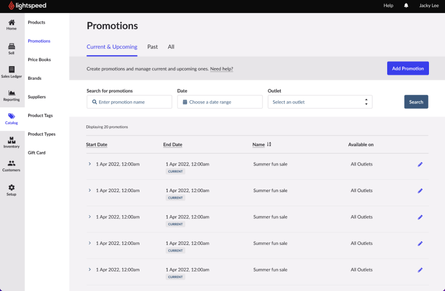Viewport: 445px width, 291px height.
Task: Switch to the Past promotions tab
Action: [x=152, y=47]
